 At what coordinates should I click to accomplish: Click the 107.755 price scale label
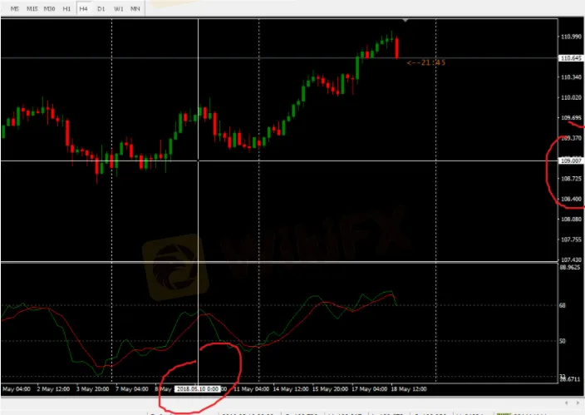(571, 240)
